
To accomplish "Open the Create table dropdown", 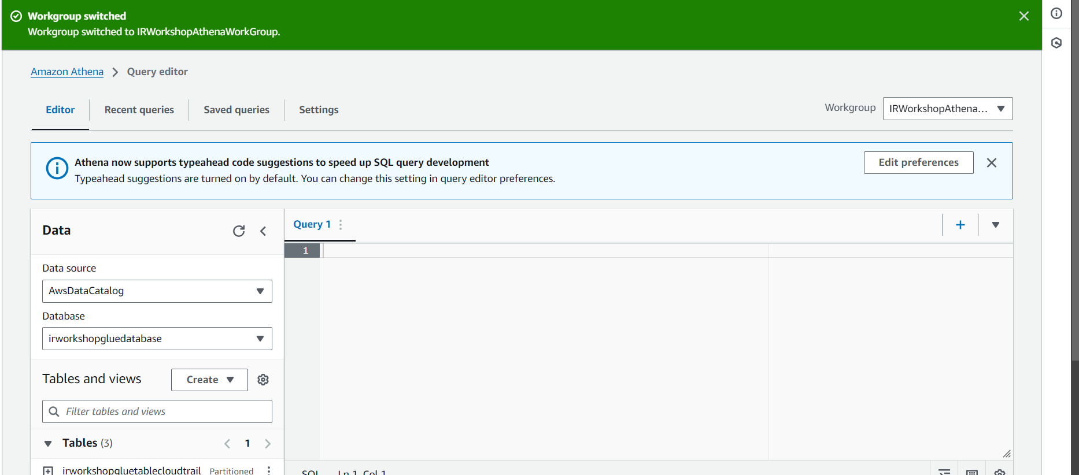I will click(x=209, y=380).
